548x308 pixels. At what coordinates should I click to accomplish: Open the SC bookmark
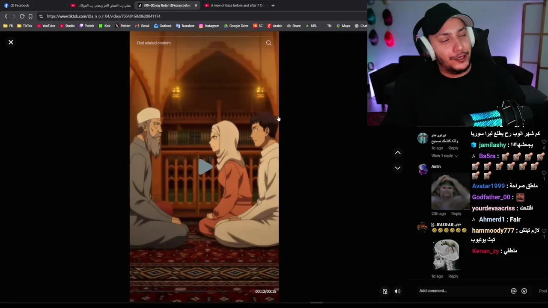tap(258, 26)
